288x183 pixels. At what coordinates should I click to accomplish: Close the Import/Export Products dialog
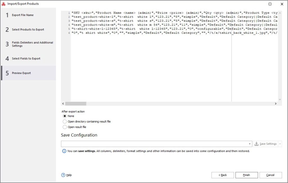[282, 4]
